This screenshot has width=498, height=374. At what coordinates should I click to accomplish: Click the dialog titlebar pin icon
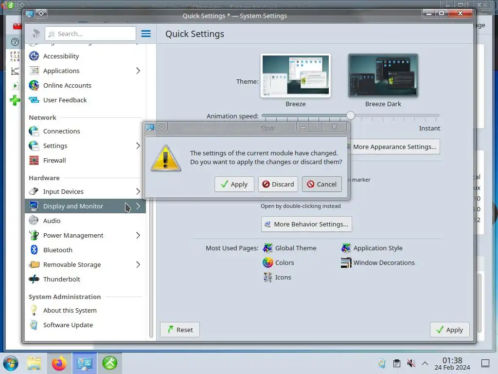click(161, 127)
